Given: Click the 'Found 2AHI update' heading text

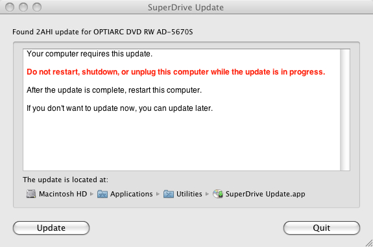Looking at the screenshot, I should (x=102, y=32).
